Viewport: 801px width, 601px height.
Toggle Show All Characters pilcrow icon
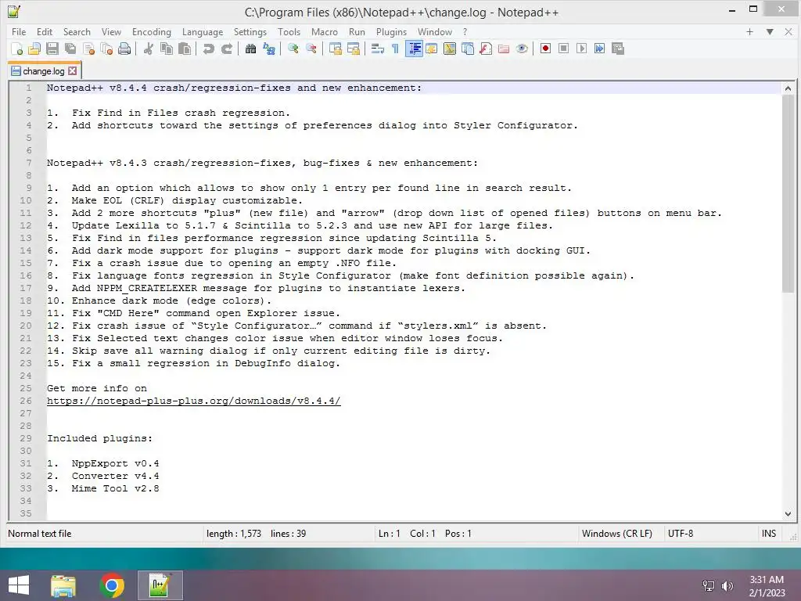[x=395, y=49]
